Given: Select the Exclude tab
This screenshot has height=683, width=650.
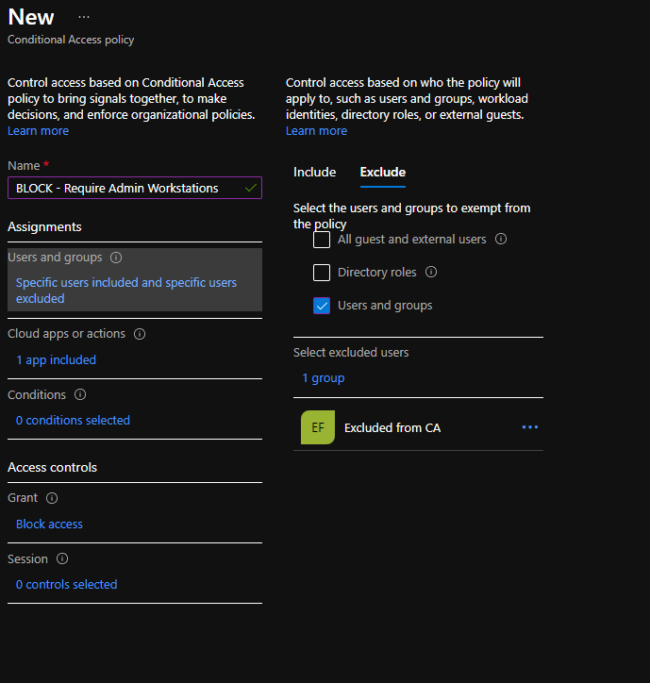Looking at the screenshot, I should (382, 172).
